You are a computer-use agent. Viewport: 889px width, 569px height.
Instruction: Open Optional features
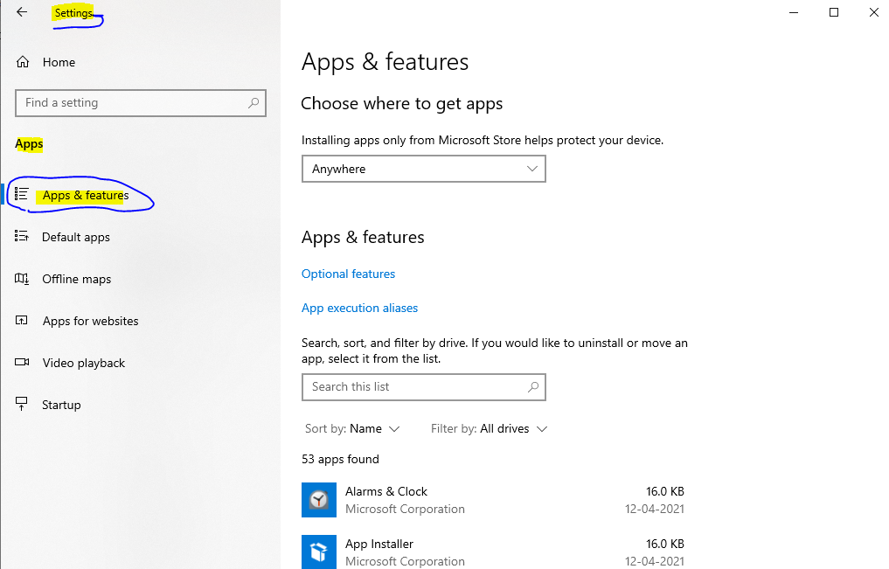tap(348, 274)
